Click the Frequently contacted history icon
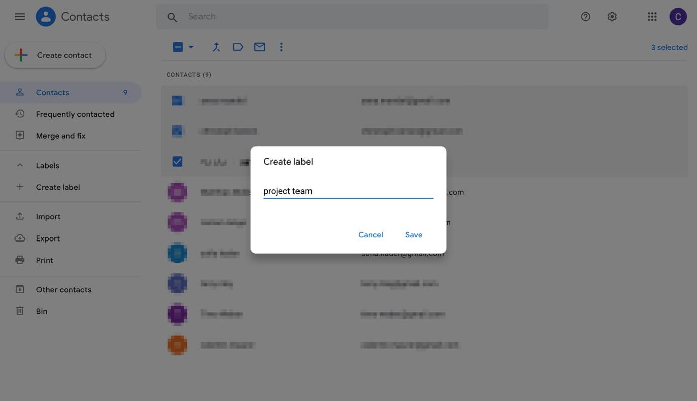 pos(20,114)
